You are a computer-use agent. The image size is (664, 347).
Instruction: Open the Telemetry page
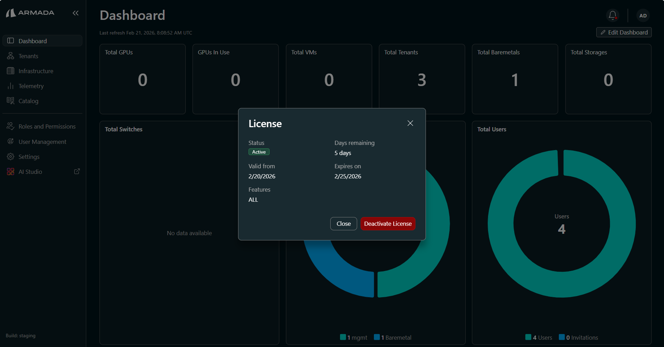(31, 86)
